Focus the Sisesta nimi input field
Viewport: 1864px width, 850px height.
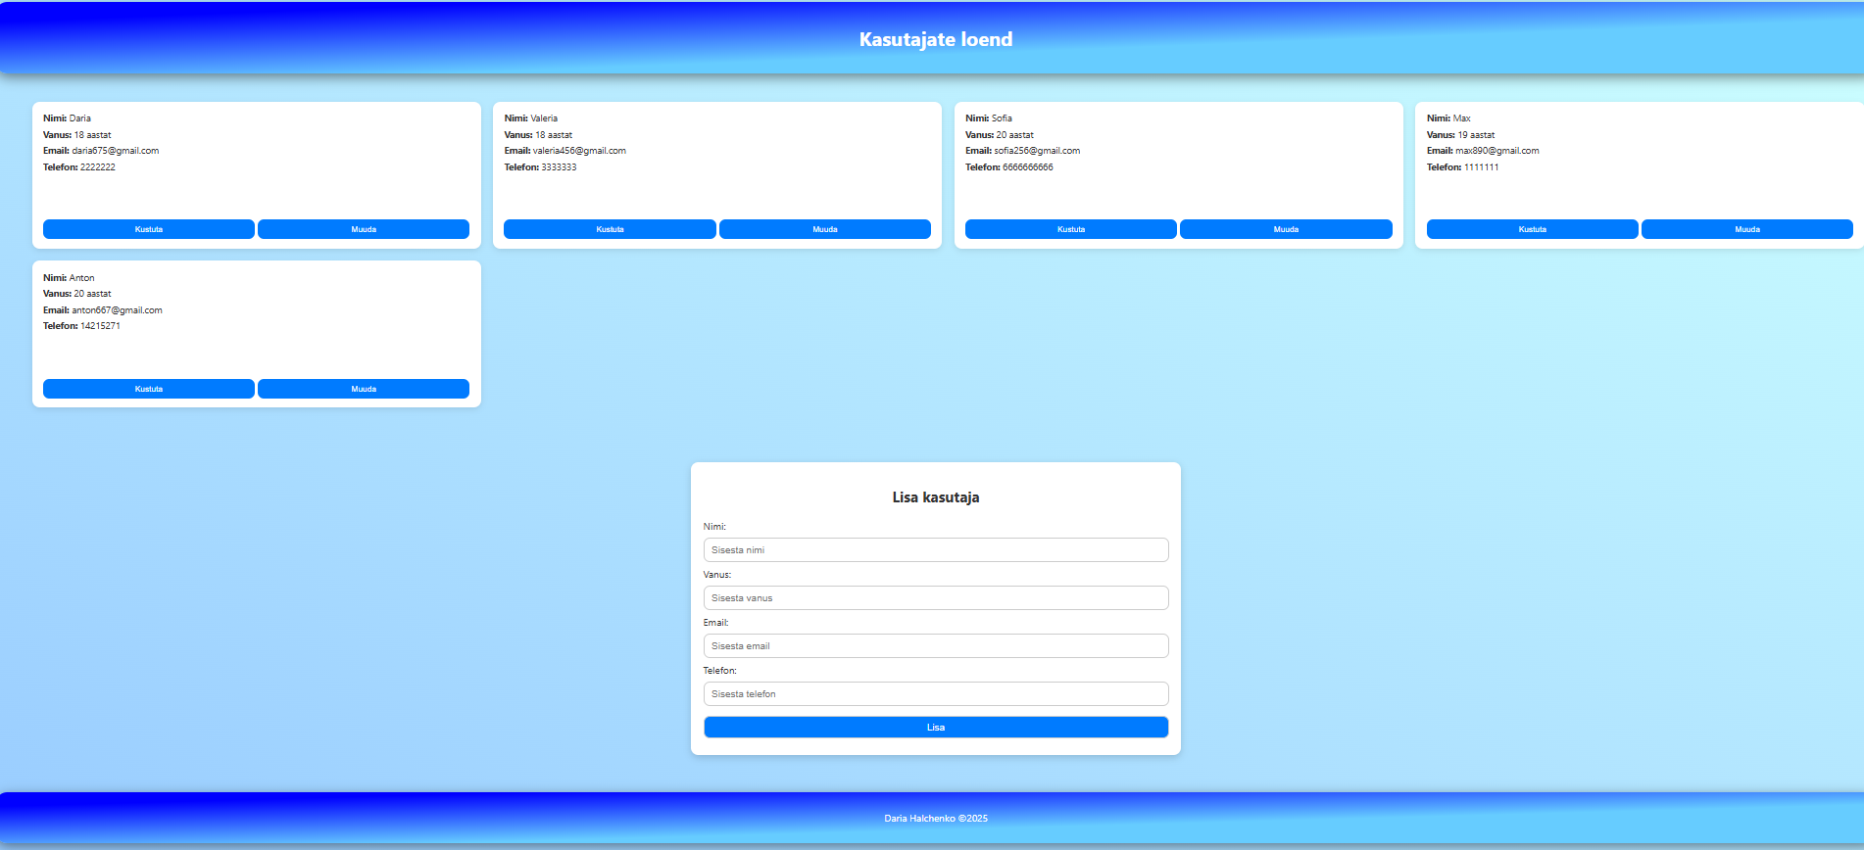coord(935,550)
